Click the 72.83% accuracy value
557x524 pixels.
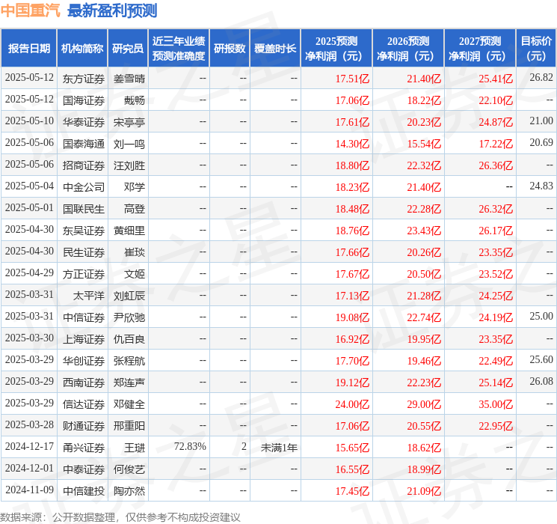(190, 446)
